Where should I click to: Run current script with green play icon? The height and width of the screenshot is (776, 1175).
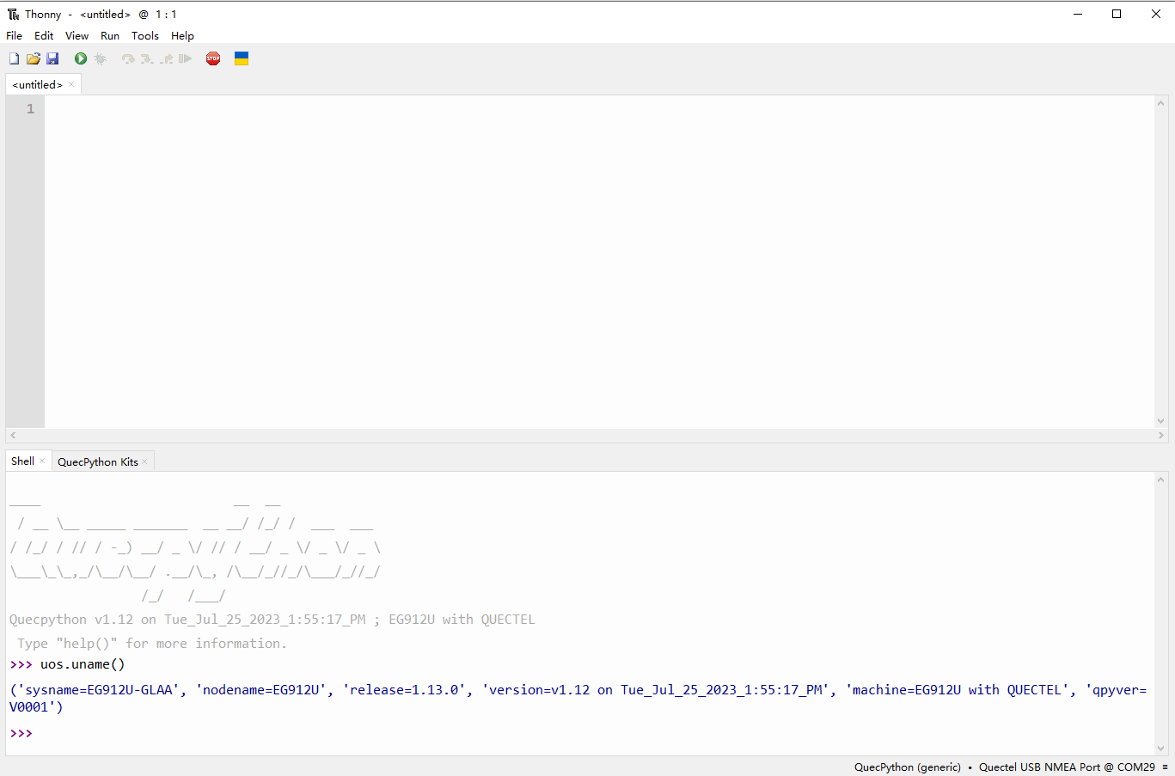click(81, 58)
